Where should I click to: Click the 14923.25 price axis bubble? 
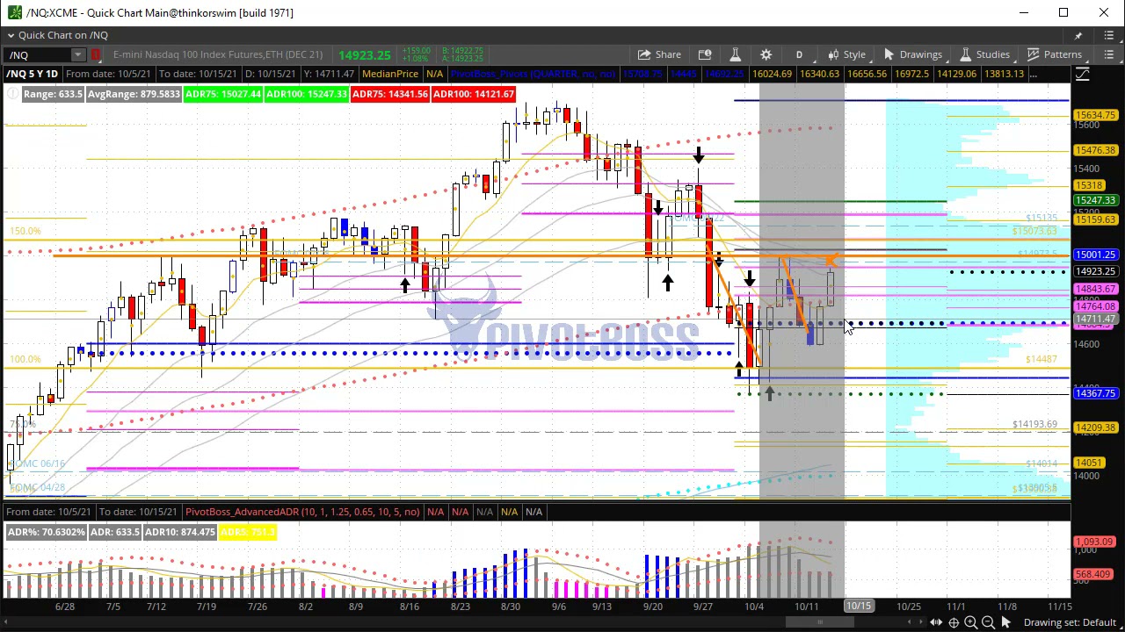pos(1094,271)
